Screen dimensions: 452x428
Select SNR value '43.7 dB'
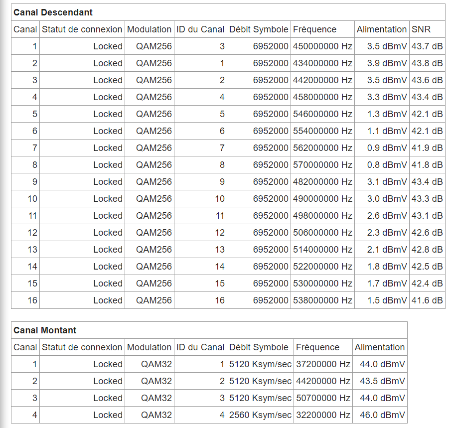pyautogui.click(x=427, y=46)
